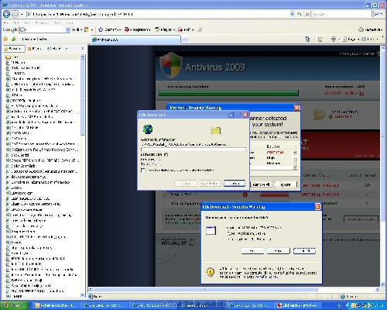Click the Add to Favorites icon
This screenshot has height=310, width=387.
14,39
